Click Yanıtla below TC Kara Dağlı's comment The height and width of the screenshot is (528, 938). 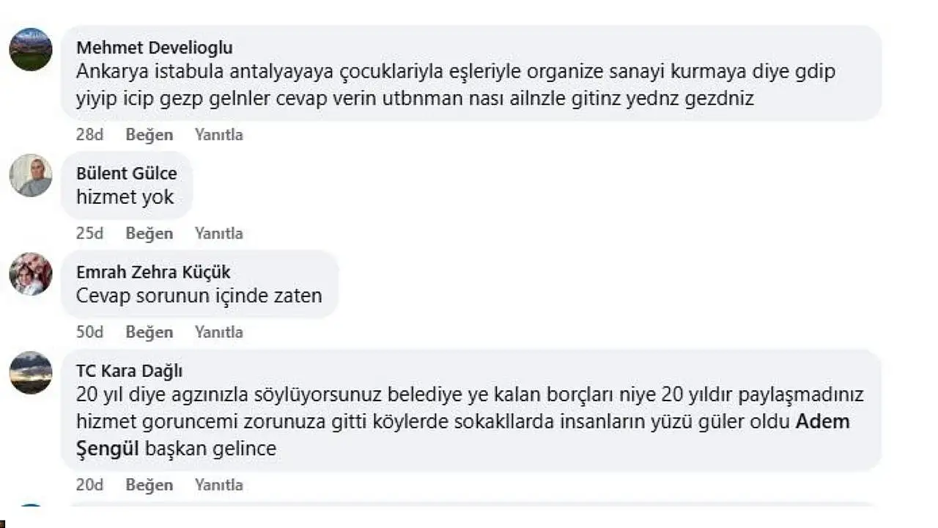tap(218, 485)
